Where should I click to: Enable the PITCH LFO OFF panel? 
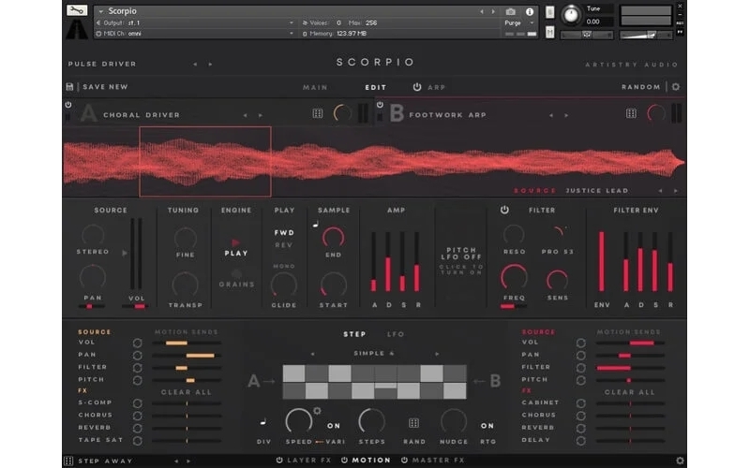(461, 260)
